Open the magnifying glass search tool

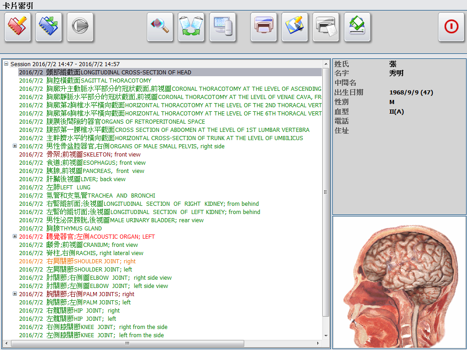pos(160,27)
